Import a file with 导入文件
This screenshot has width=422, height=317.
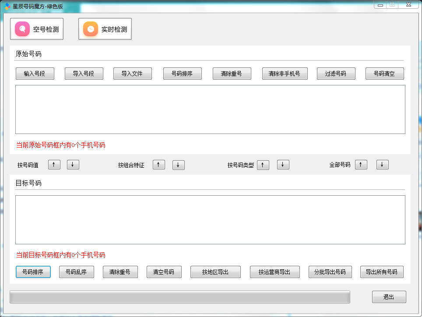tap(133, 74)
